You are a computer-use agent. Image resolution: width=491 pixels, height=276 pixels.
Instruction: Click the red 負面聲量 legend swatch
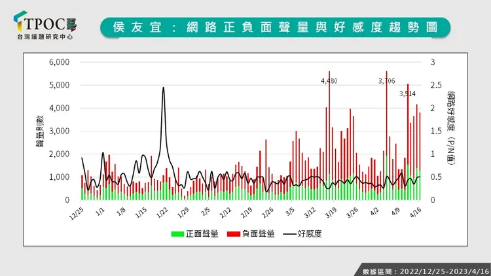(234, 233)
